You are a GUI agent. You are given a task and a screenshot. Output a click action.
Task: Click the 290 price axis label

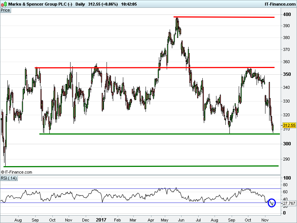[x=286, y=159]
